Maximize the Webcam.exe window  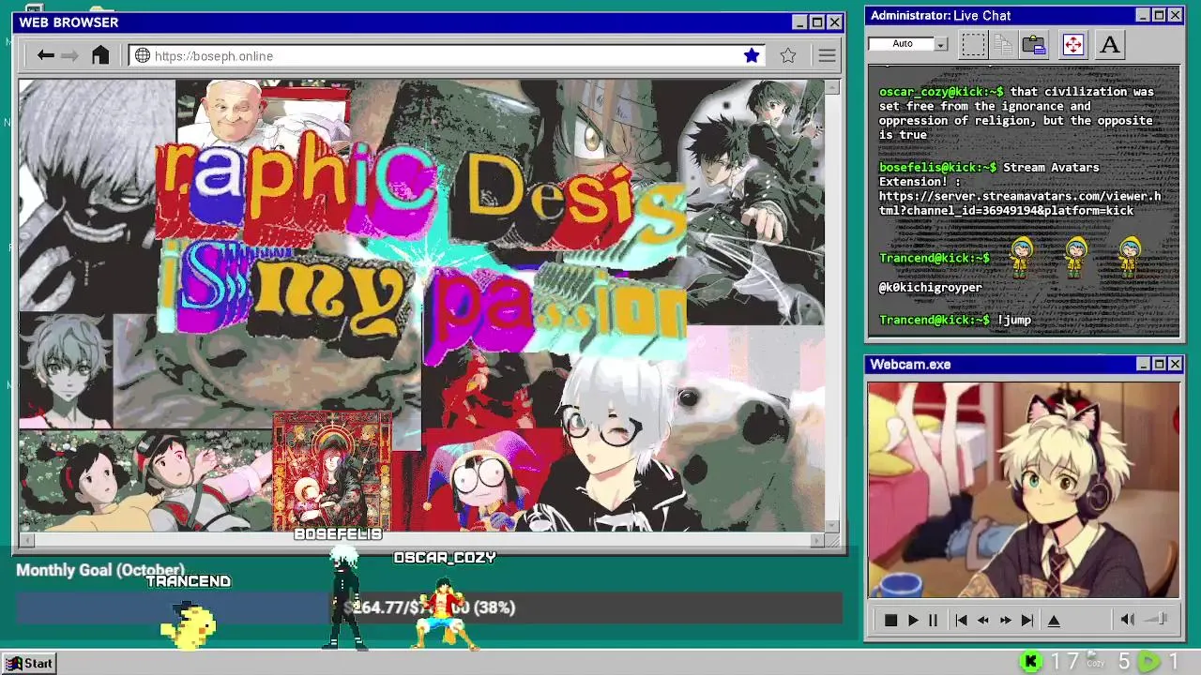point(1159,364)
